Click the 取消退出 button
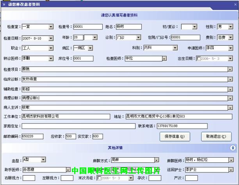The image size is (239, 185). tap(213, 137)
